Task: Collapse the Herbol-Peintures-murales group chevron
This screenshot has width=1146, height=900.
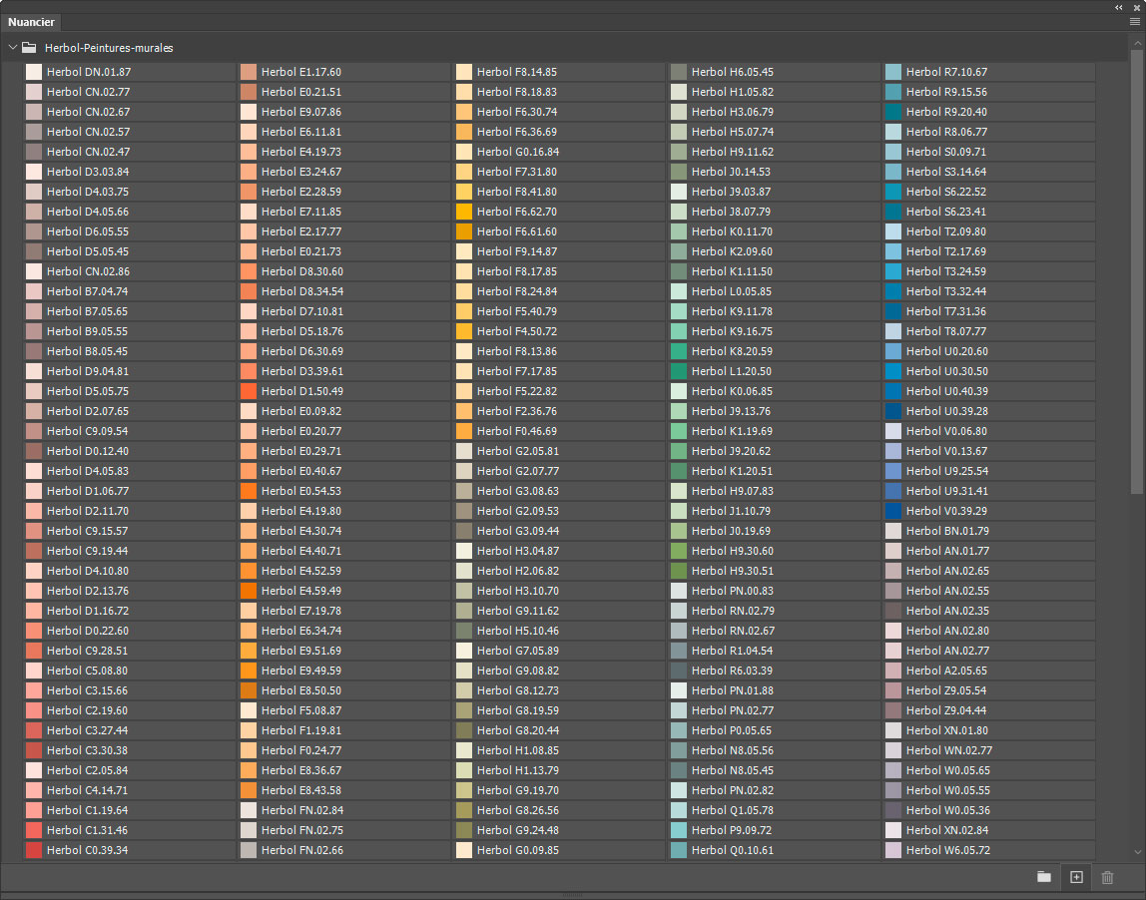Action: pos(12,47)
